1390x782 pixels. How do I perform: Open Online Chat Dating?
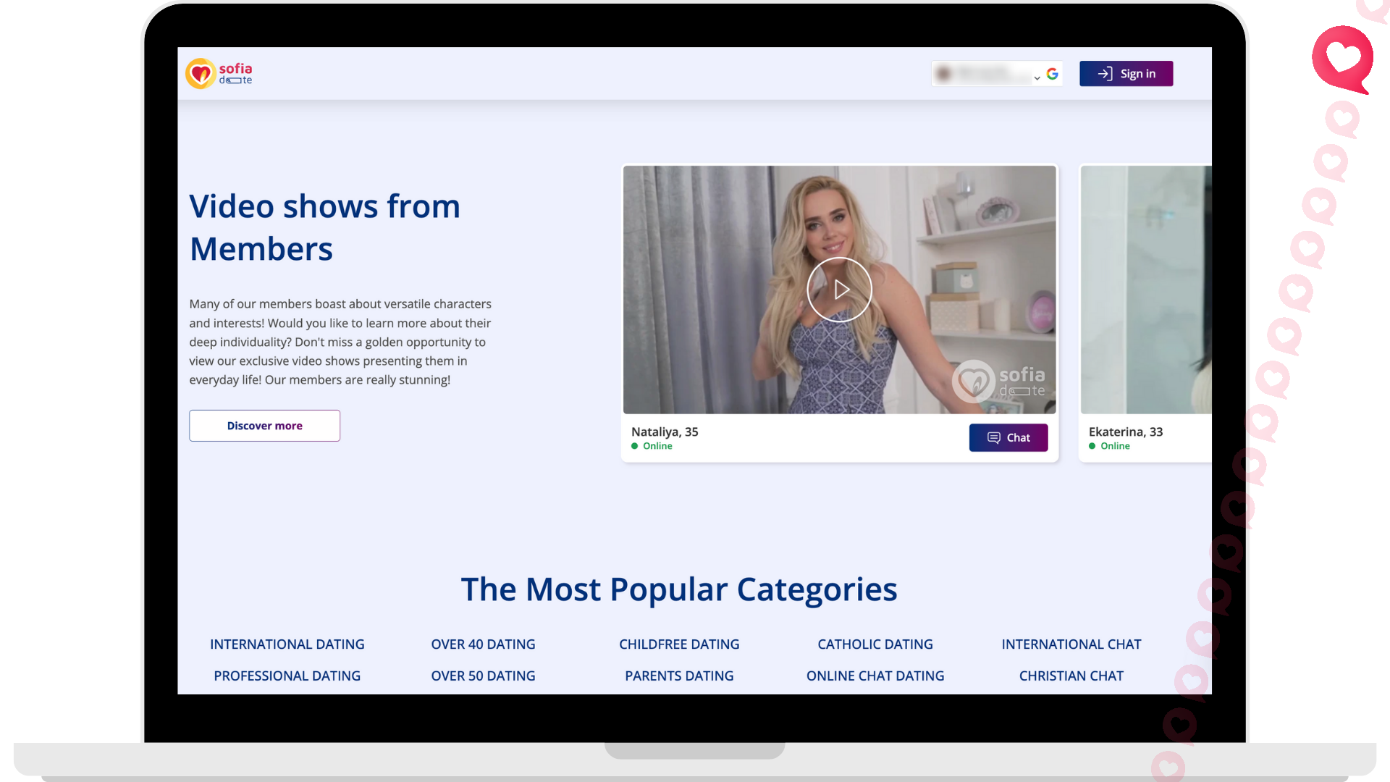875,676
